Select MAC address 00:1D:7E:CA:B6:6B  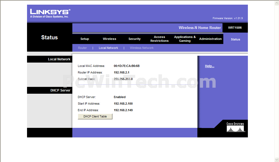coord(126,66)
